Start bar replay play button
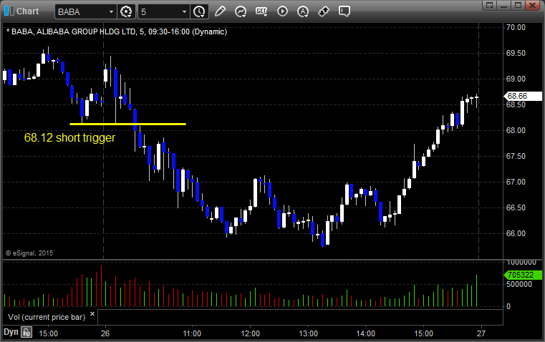Screen dimensions: 545x342 pyautogui.click(x=282, y=11)
